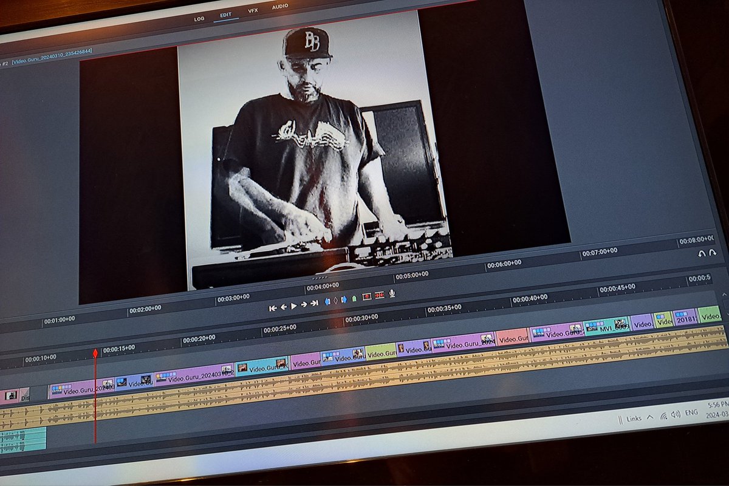This screenshot has height=486, width=729.
Task: Open the Wi-Fi network tray icon
Action: click(x=663, y=416)
